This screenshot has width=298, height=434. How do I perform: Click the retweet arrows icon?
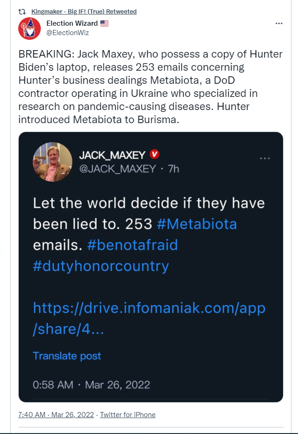tap(22, 12)
